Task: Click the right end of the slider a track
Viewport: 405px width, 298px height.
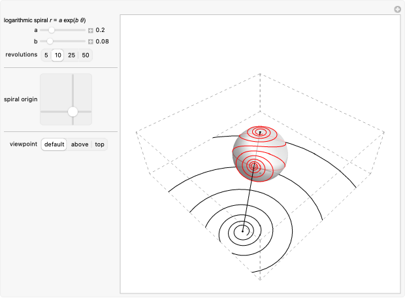Action: pos(85,30)
